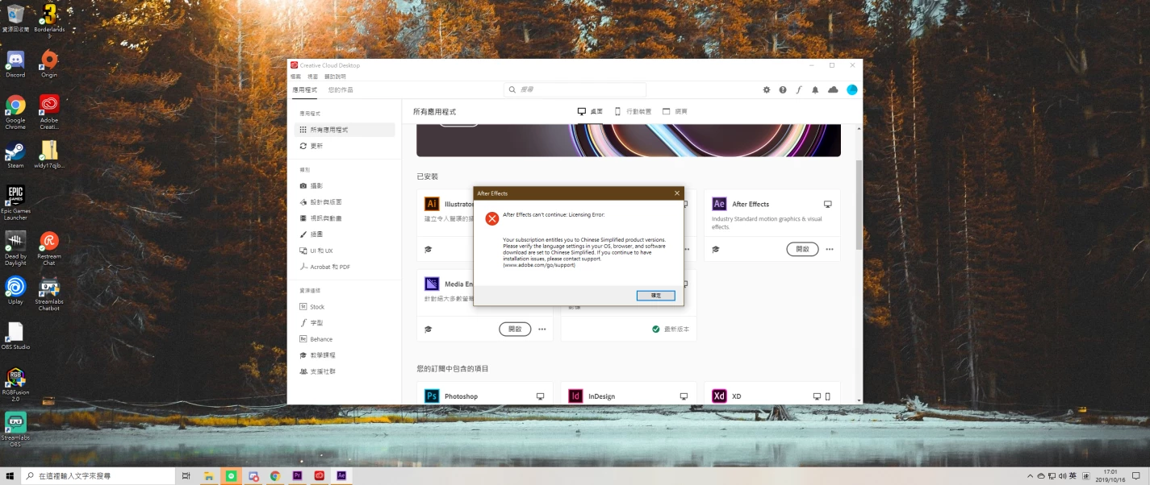Confirm the After Effects licensing error dialog
Viewport: 1150px width, 485px height.
click(x=655, y=296)
